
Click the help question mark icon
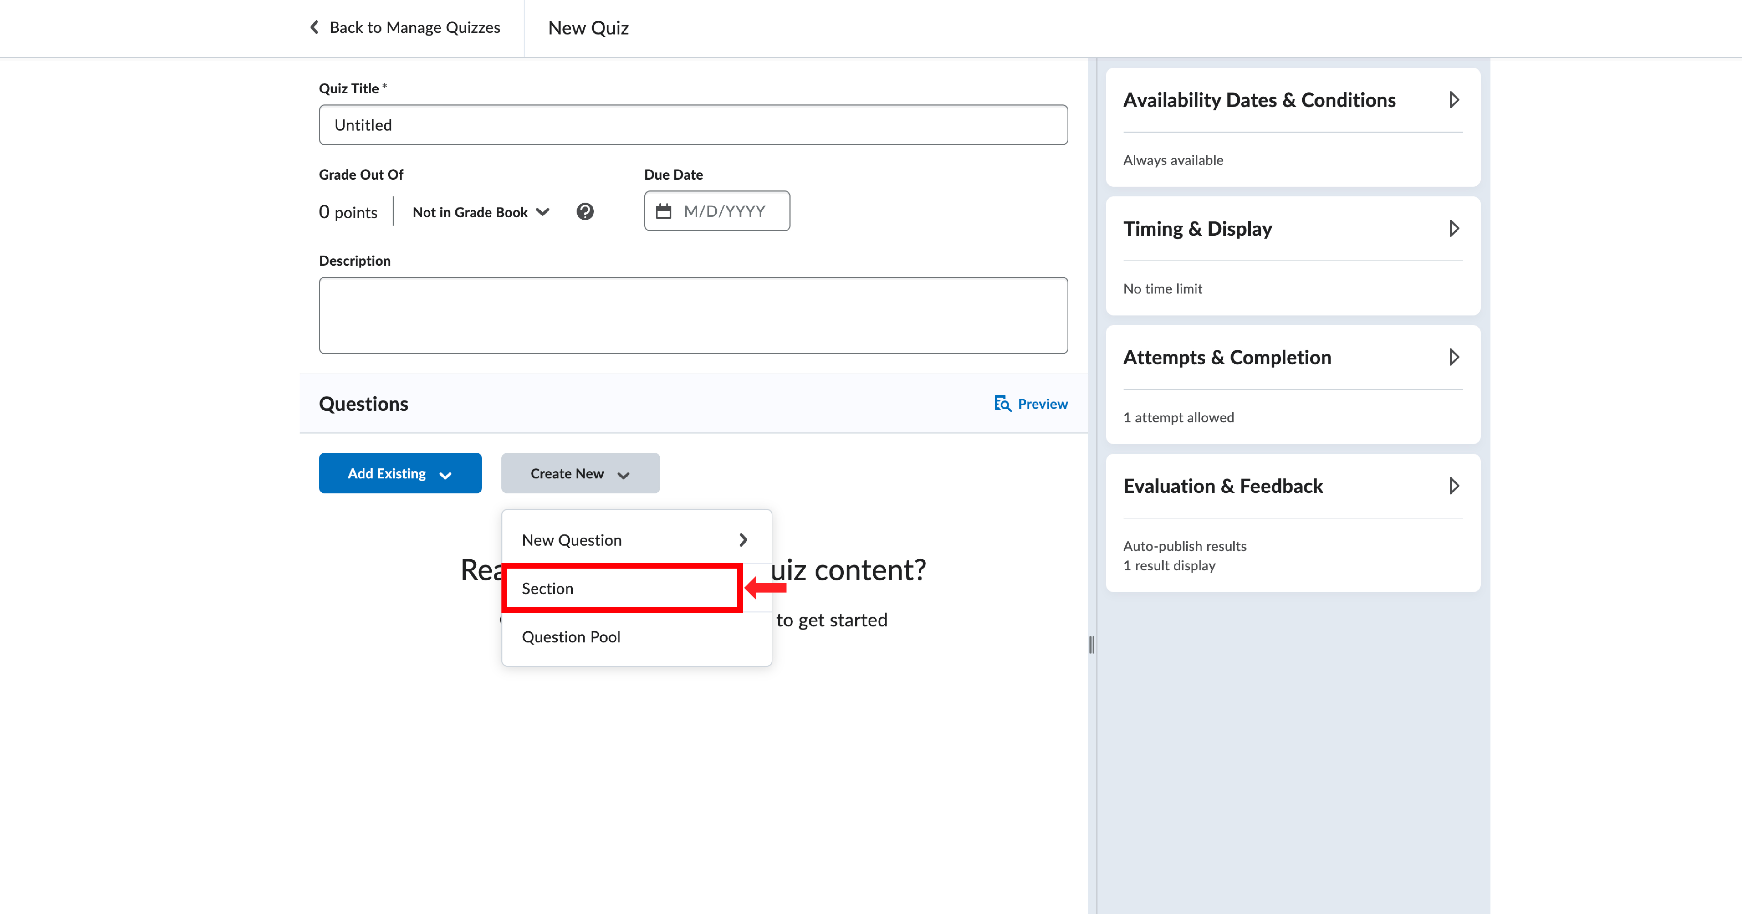pyautogui.click(x=585, y=212)
